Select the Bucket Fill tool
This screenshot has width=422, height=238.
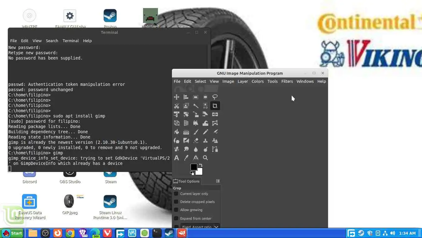(177, 132)
